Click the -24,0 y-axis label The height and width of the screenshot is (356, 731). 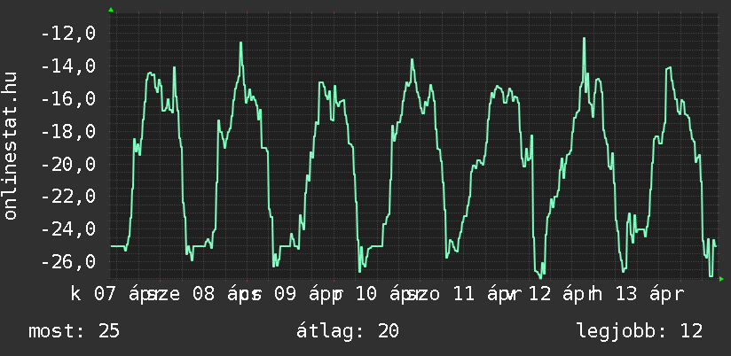click(68, 230)
